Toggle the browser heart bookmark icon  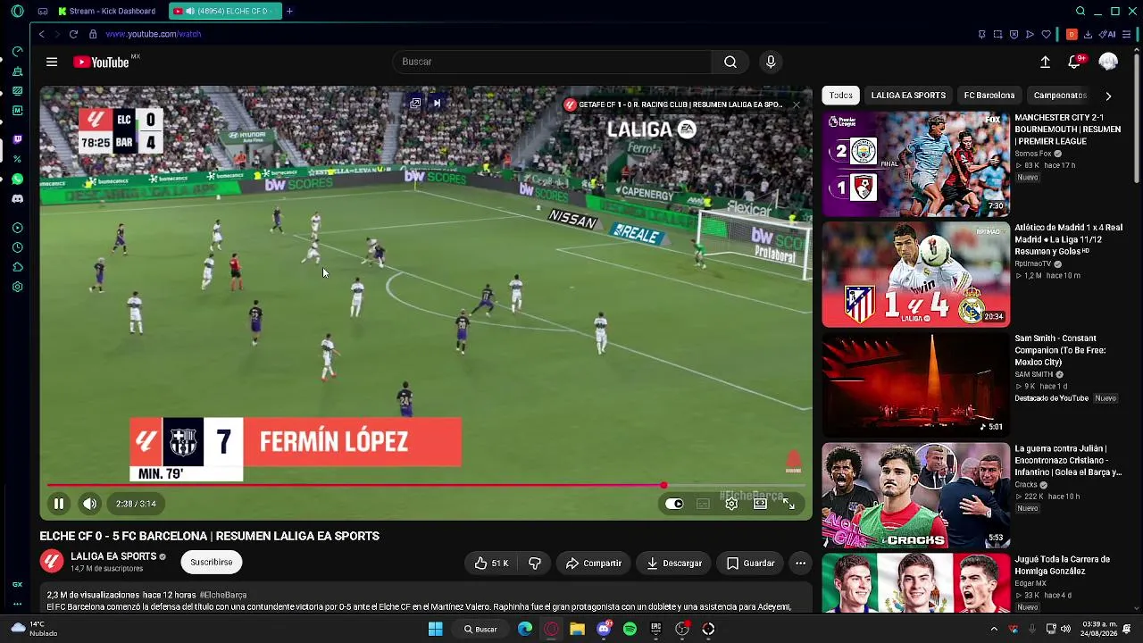(1046, 34)
